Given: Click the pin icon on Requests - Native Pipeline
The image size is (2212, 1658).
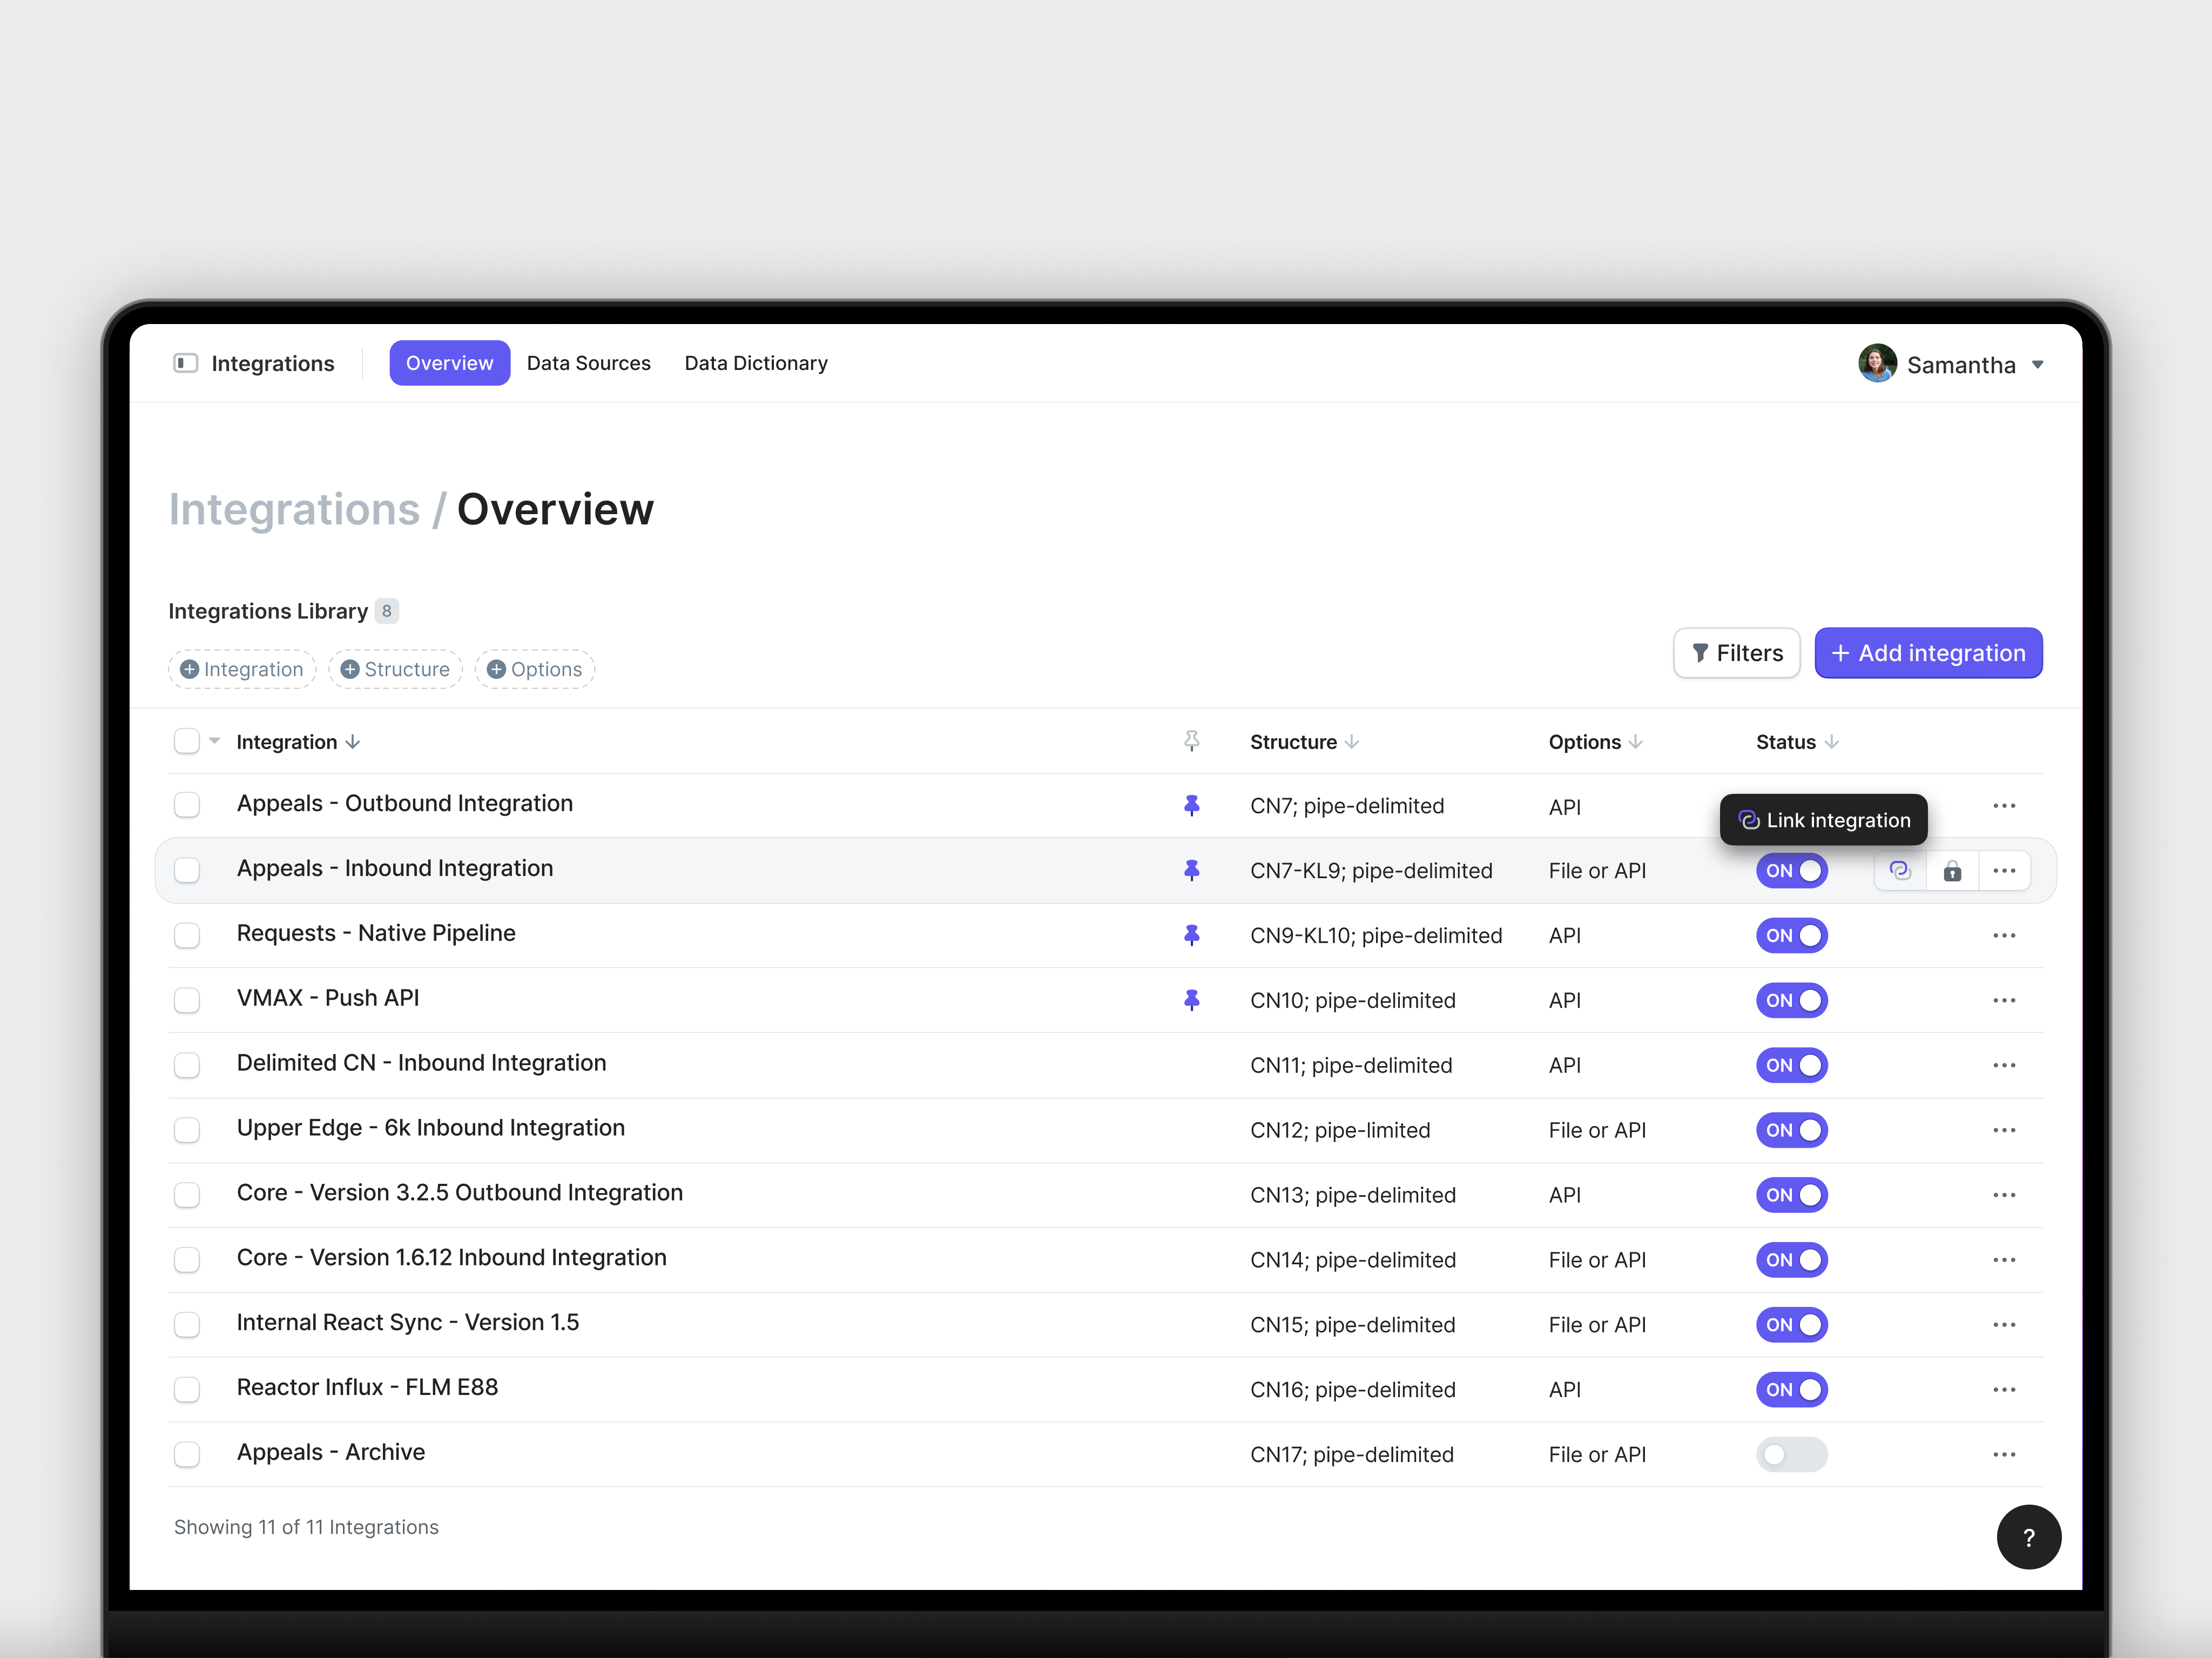Looking at the screenshot, I should 1192,935.
